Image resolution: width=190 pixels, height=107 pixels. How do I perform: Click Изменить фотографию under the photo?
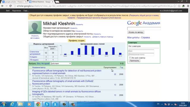click(x=35, y=37)
